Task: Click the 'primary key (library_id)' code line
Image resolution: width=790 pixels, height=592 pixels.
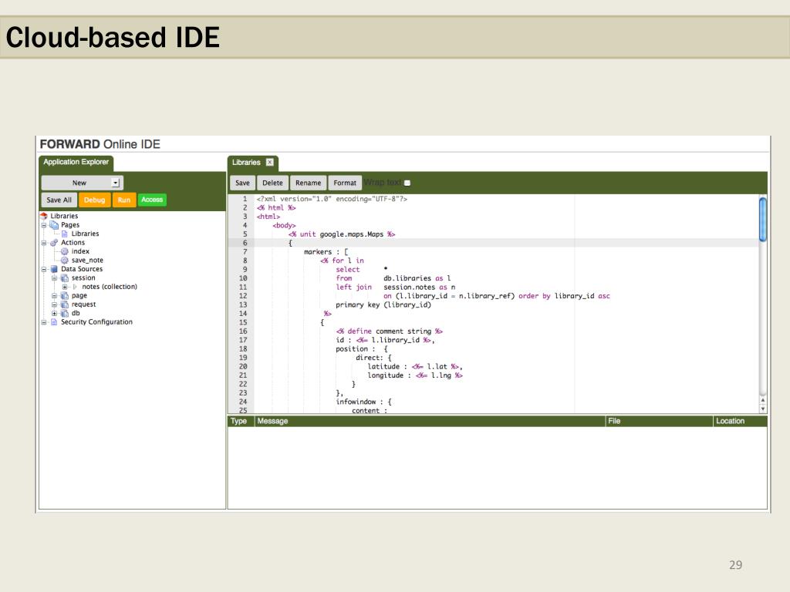Action: [383, 304]
